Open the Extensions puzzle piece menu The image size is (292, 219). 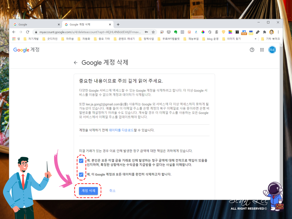[x=264, y=32]
